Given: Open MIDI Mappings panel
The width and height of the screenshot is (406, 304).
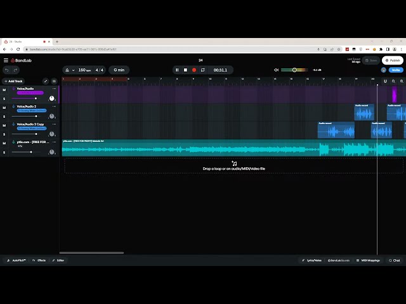Looking at the screenshot, I should tap(368, 260).
